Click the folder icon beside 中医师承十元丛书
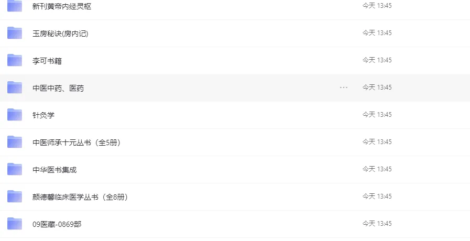This screenshot has height=241, width=470. click(x=15, y=142)
